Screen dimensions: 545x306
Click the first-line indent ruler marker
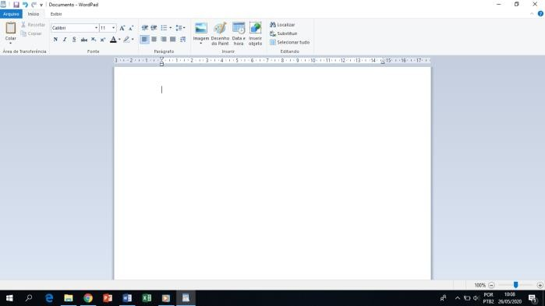tap(161, 59)
